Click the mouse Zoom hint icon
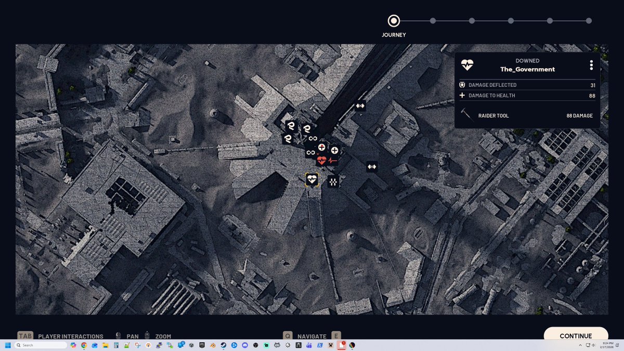 pos(148,336)
